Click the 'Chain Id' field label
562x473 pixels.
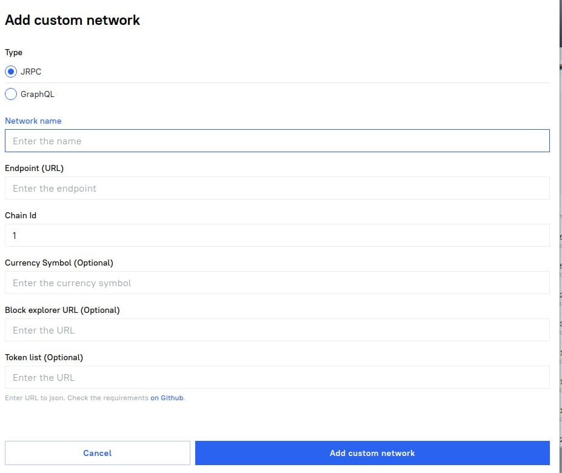(x=21, y=215)
